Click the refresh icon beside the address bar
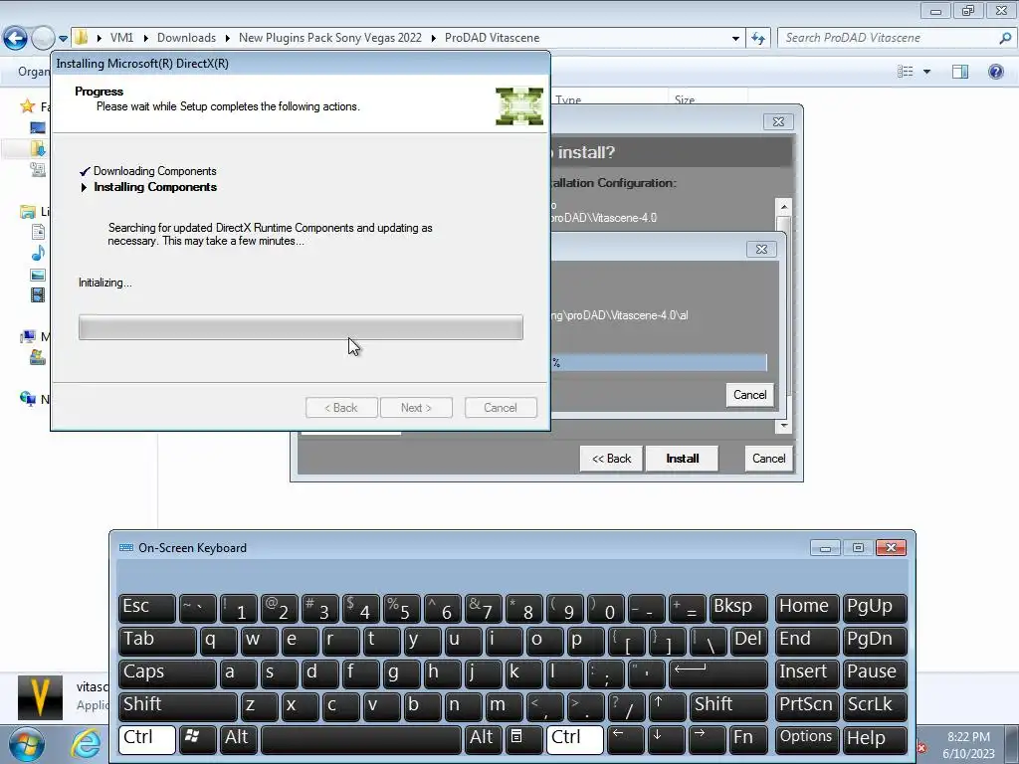Viewport: 1019px width, 764px height. [x=757, y=38]
